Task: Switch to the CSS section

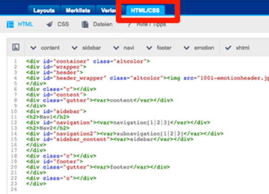Action: tap(63, 25)
